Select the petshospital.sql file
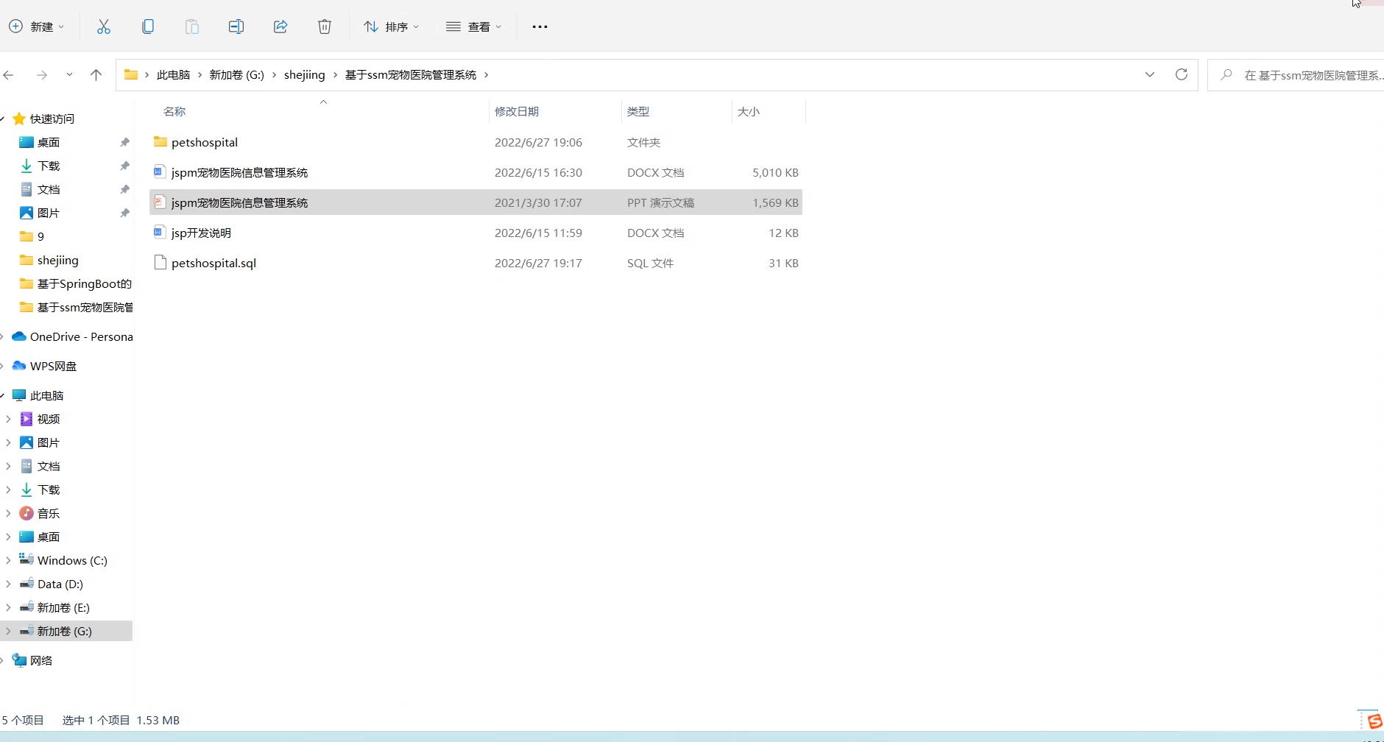Image resolution: width=1384 pixels, height=742 pixels. (213, 263)
